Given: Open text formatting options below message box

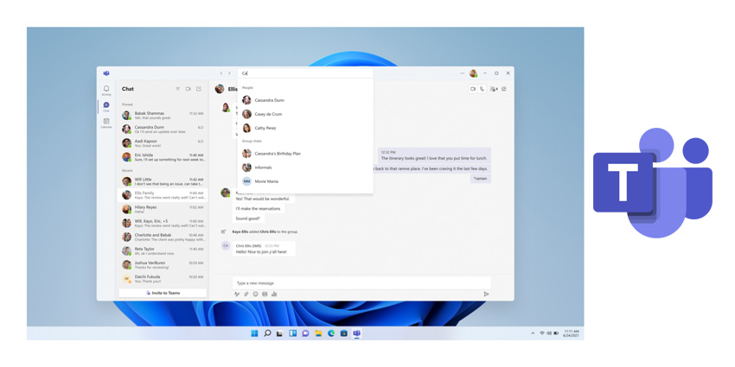Looking at the screenshot, I should pos(237,294).
